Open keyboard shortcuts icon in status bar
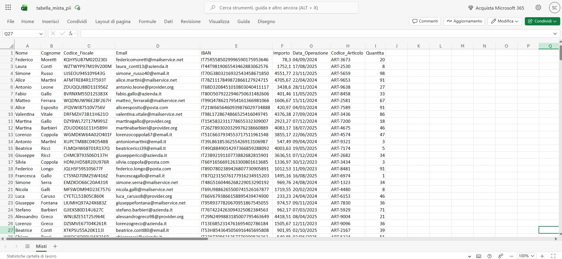This screenshot has height=259, width=562. 479,256
